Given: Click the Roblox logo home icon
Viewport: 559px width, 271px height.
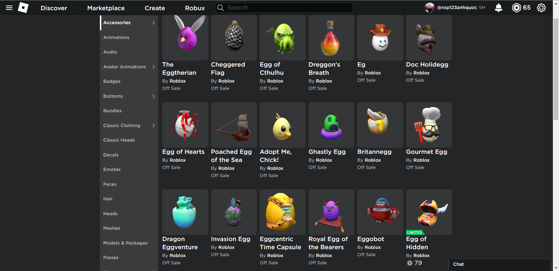Looking at the screenshot, I should pos(23,8).
